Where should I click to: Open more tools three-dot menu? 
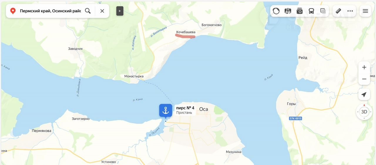click(x=350, y=11)
